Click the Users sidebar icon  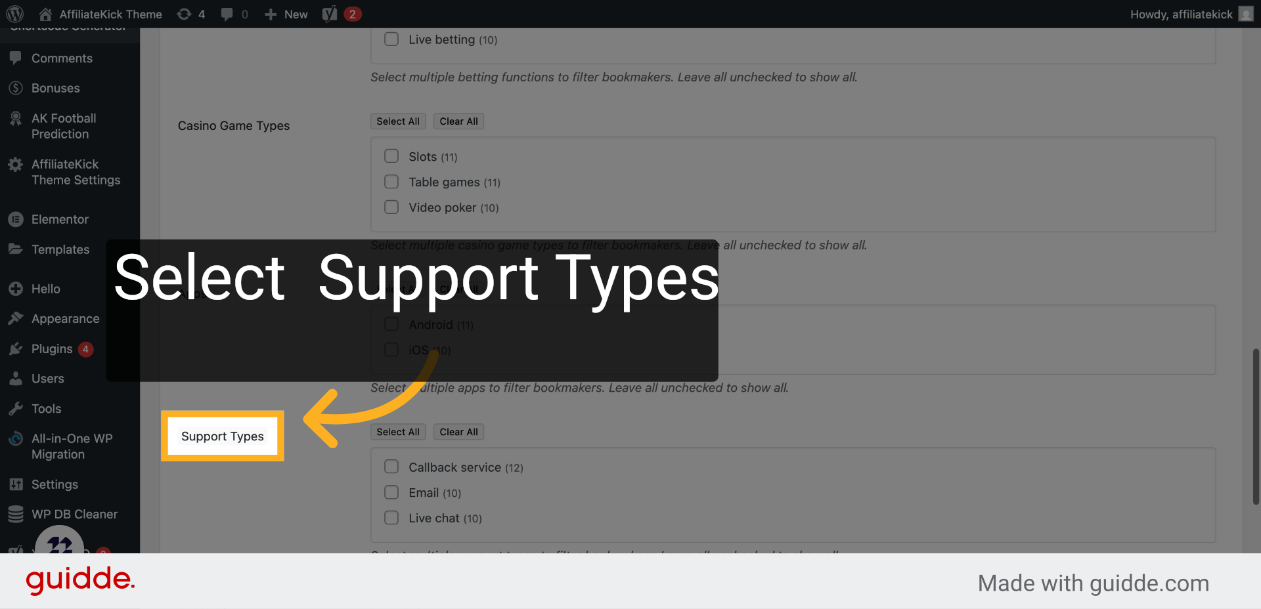[16, 379]
